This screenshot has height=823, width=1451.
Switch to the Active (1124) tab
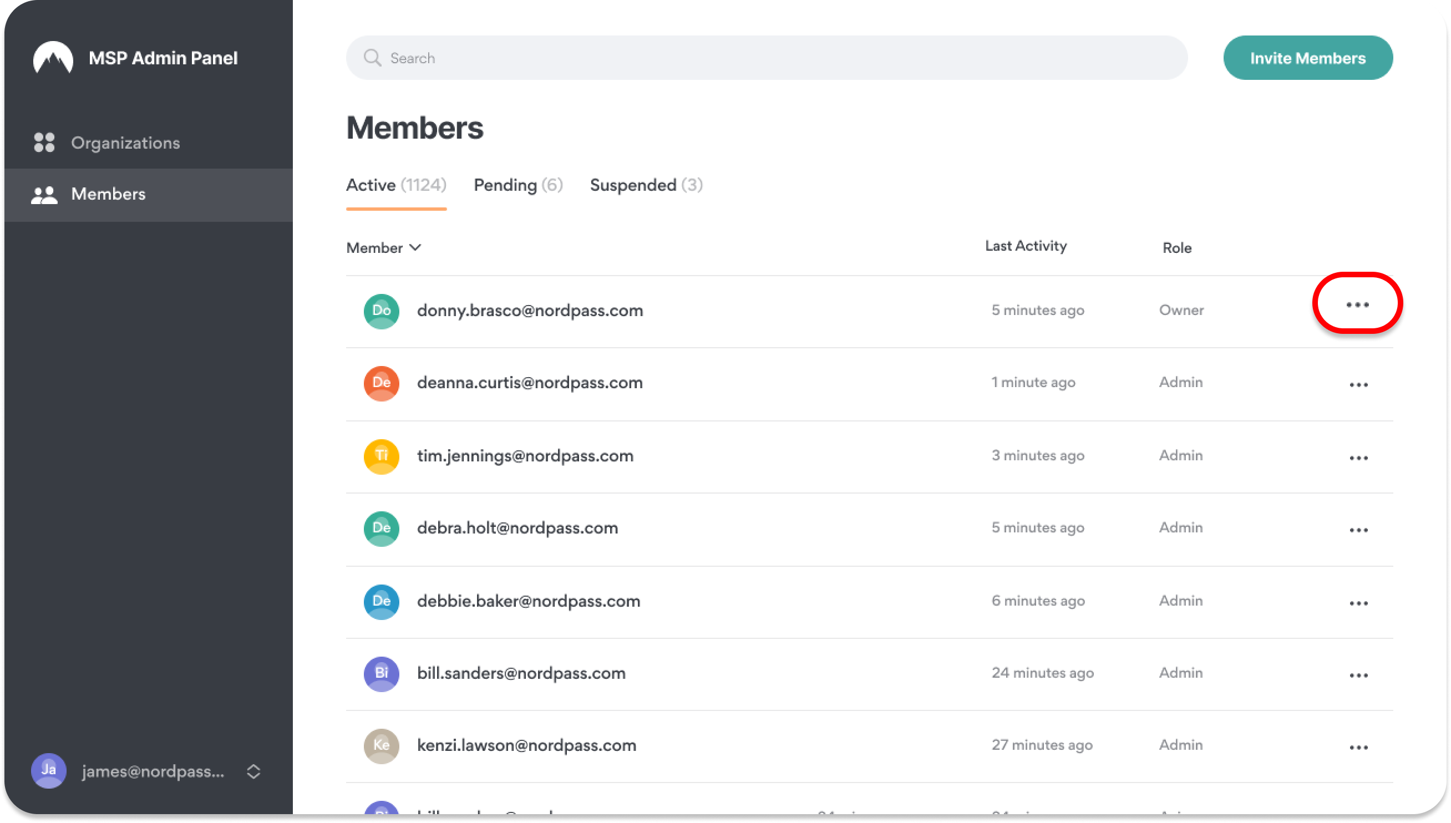point(395,185)
